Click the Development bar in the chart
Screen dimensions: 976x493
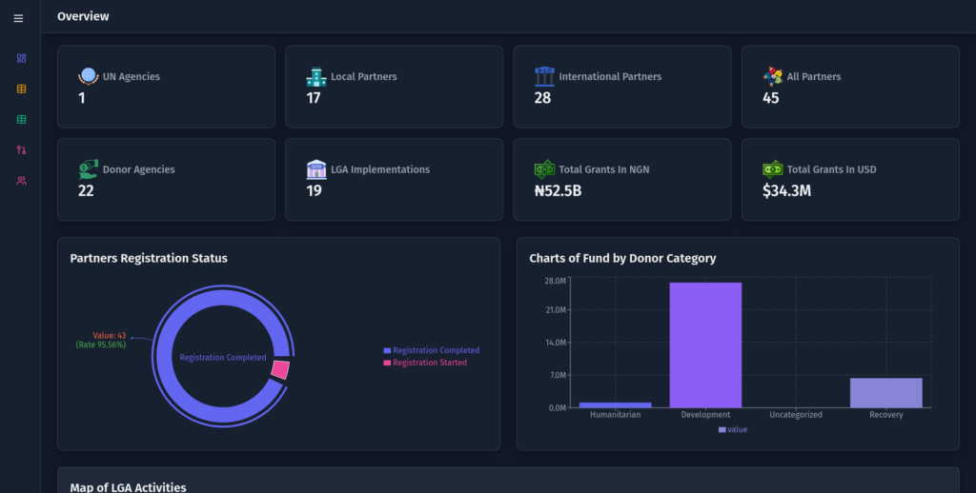click(705, 345)
